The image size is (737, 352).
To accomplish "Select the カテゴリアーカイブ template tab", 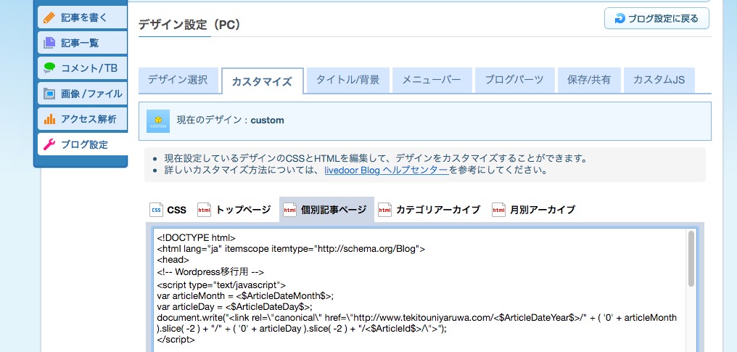I will point(429,210).
